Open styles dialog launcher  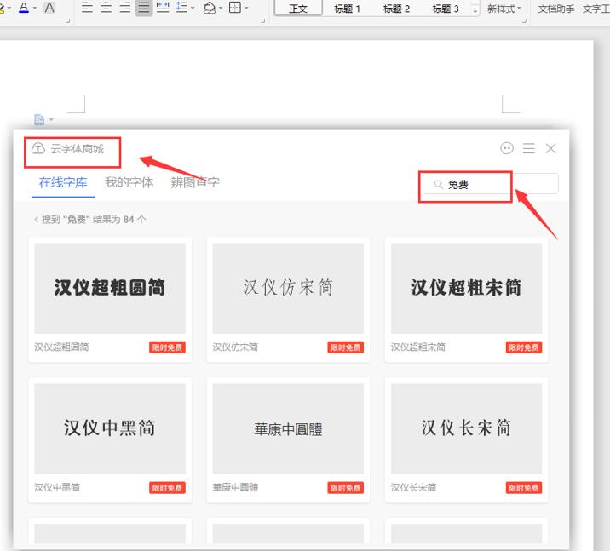[525, 20]
